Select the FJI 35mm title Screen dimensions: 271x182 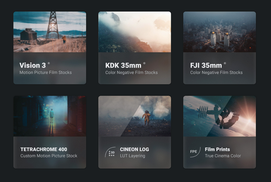pyautogui.click(x=206, y=65)
